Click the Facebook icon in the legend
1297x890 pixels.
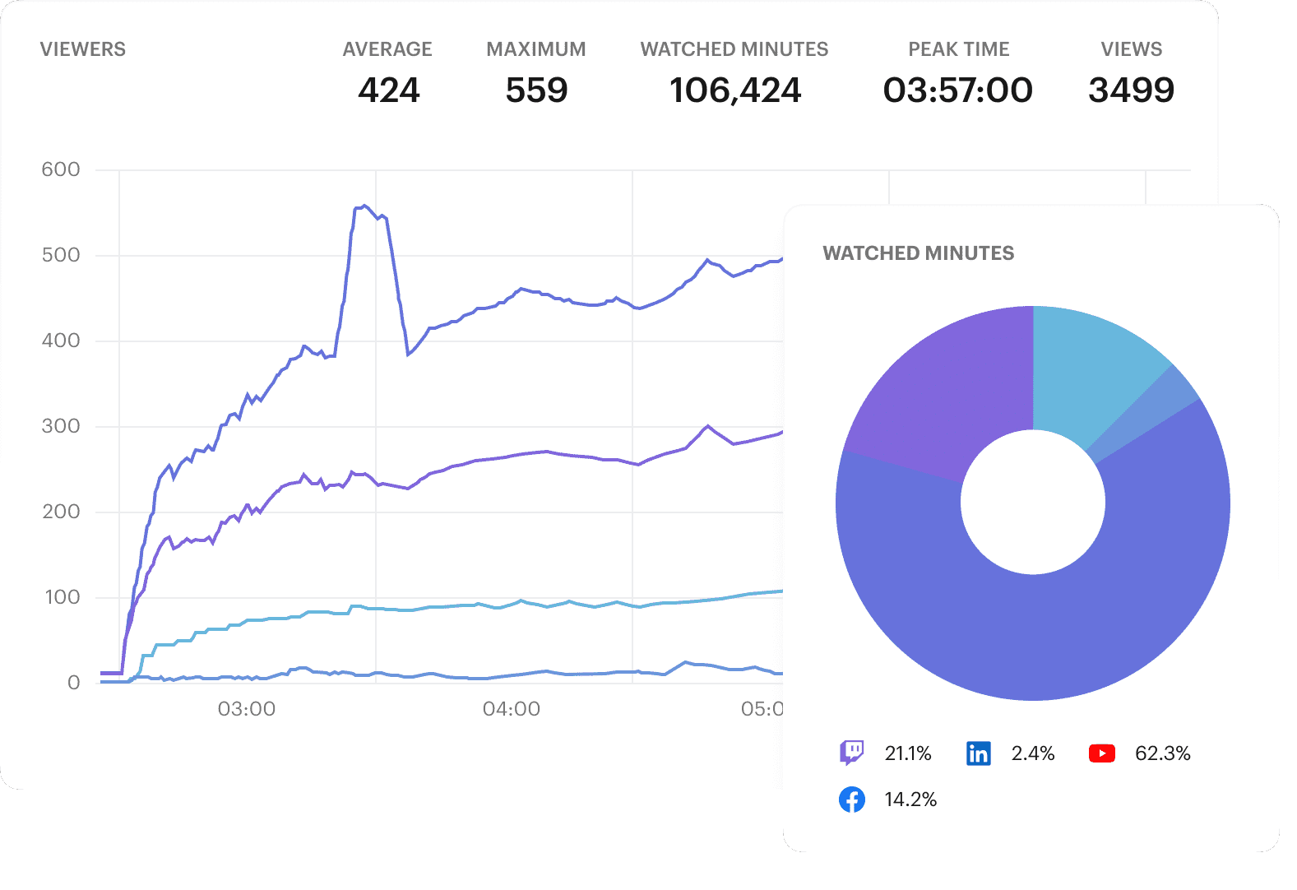[851, 799]
